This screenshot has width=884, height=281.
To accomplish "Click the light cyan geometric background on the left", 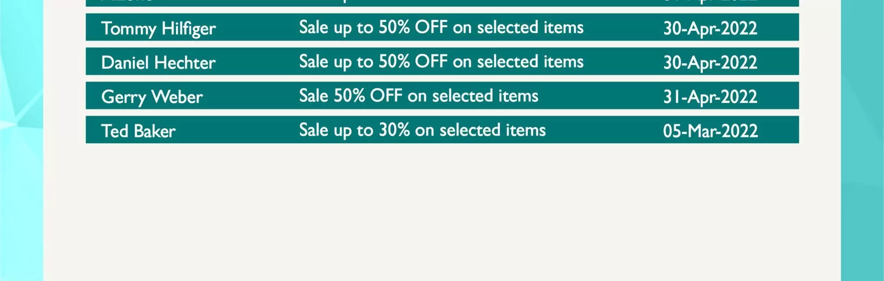I will point(21,140).
